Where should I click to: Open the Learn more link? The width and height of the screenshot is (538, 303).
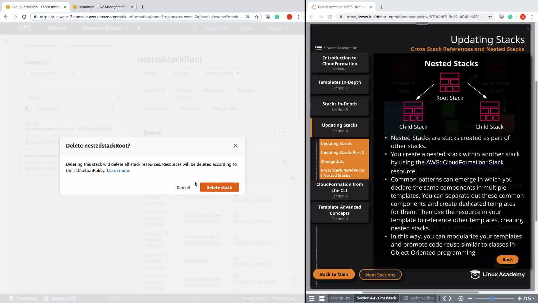118,171
